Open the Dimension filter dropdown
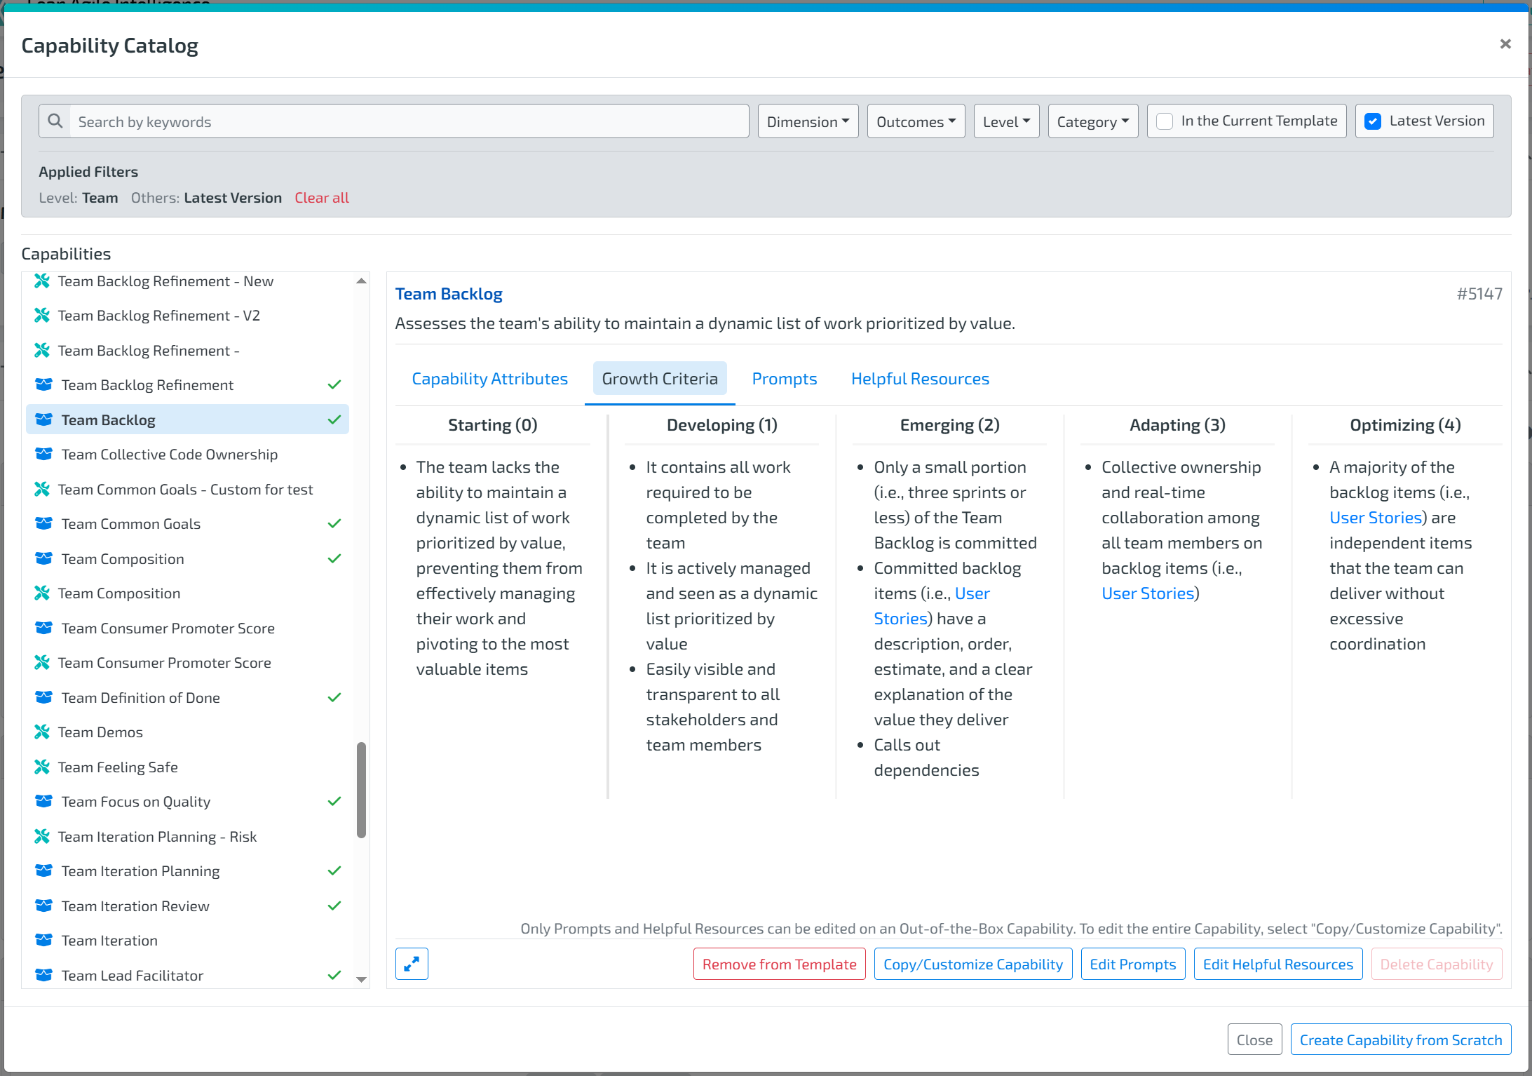This screenshot has width=1532, height=1076. click(808, 121)
